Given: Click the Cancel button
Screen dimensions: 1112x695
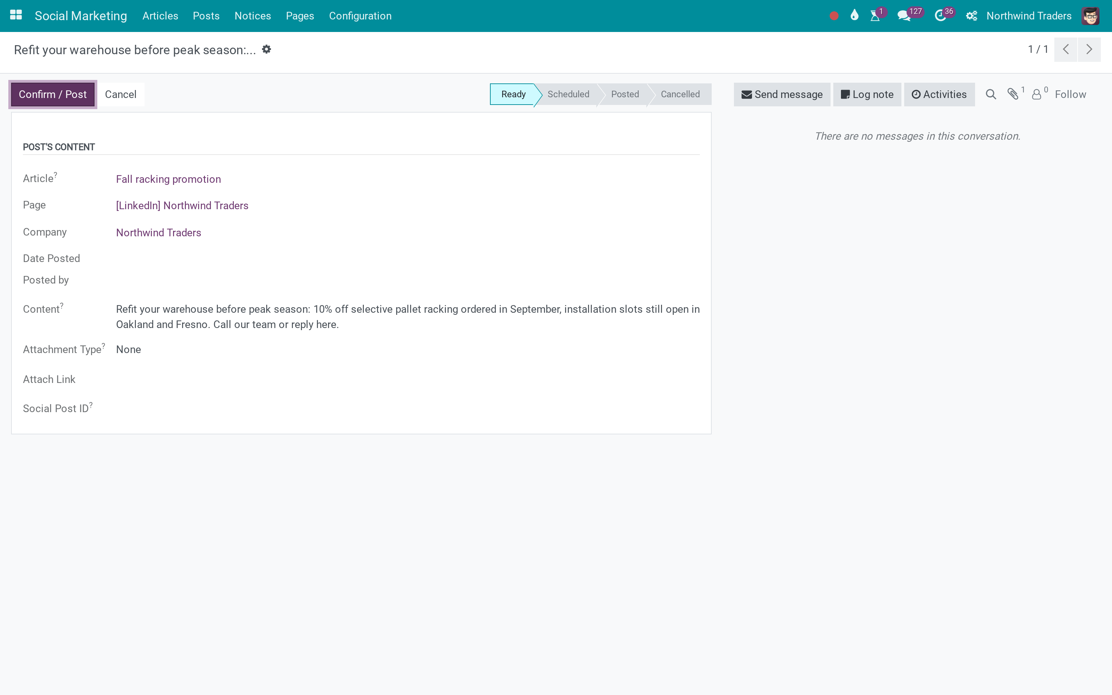Looking at the screenshot, I should 120,94.
